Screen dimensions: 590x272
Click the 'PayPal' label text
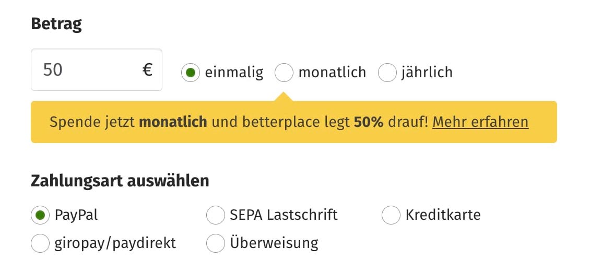click(76, 215)
